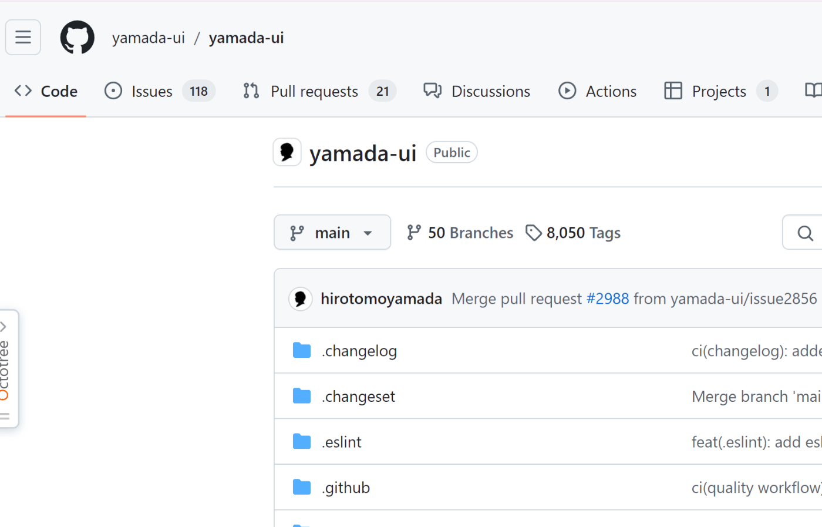Open hirotomoyamada author link
Viewport: 822px width, 527px height.
click(381, 298)
